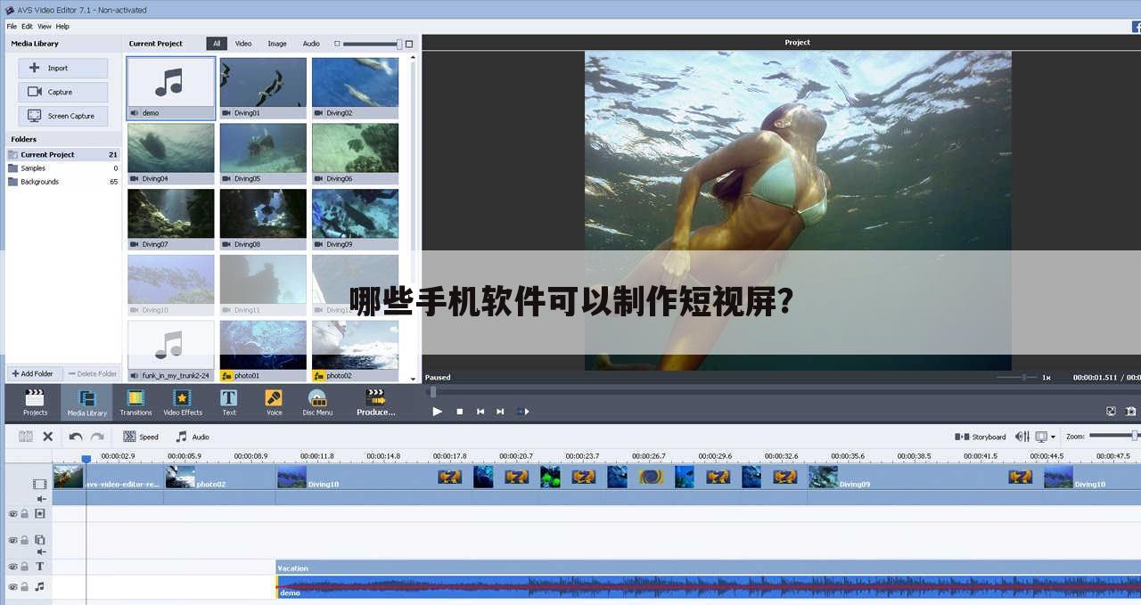Image resolution: width=1141 pixels, height=605 pixels.
Task: Click the audio track music note icon
Action: (x=40, y=587)
